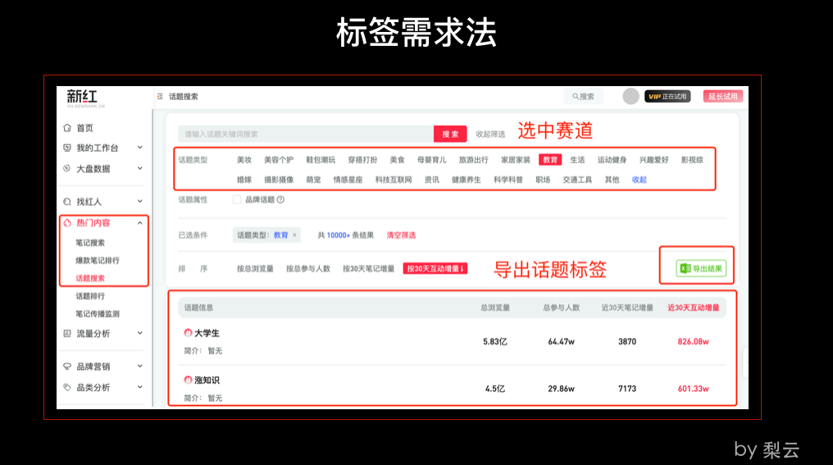The image size is (833, 465).
Task: Select the 兴趣爱好 topic type
Action: (x=654, y=159)
